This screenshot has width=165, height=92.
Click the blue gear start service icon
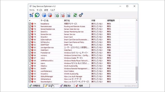(x=44, y=15)
